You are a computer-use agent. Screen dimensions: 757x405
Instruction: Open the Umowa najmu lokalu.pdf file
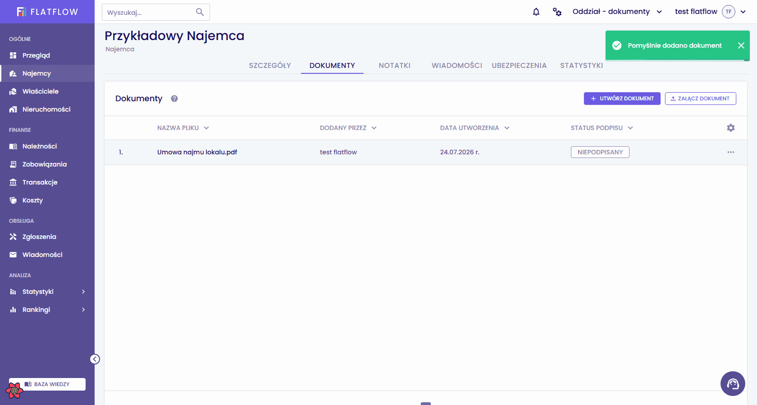(197, 152)
